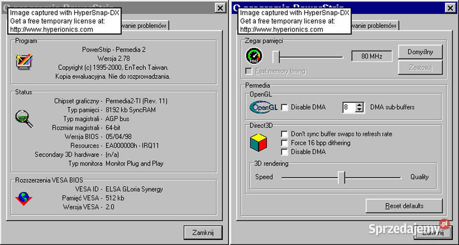Image resolution: width=459 pixels, height=245 pixels.
Task: Click the 512 kb VESA memory value
Action: click(115, 198)
